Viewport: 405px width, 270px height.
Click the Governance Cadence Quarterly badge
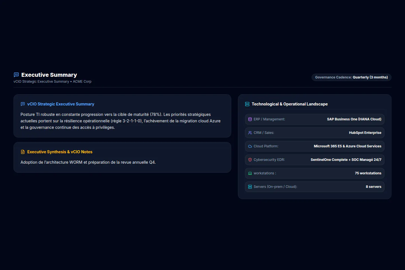point(352,77)
